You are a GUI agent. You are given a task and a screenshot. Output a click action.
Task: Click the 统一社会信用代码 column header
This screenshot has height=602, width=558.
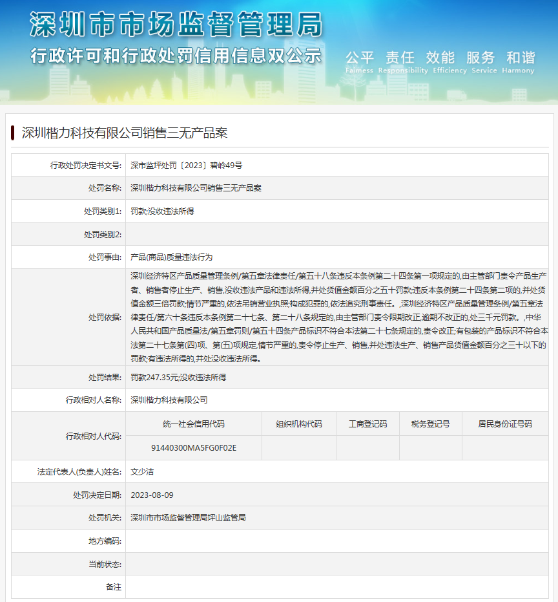click(x=194, y=424)
